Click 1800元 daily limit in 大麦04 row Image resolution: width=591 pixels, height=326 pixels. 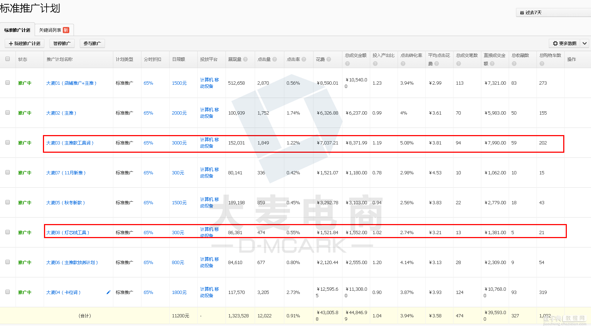pyautogui.click(x=179, y=292)
